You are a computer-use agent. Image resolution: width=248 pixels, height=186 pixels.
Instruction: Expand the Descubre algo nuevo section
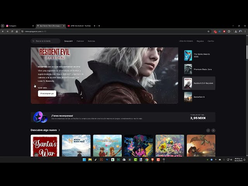tap(45, 130)
